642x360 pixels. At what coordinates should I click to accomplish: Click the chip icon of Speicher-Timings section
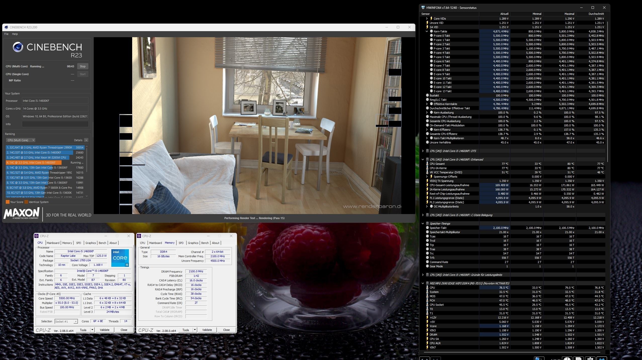427,224
